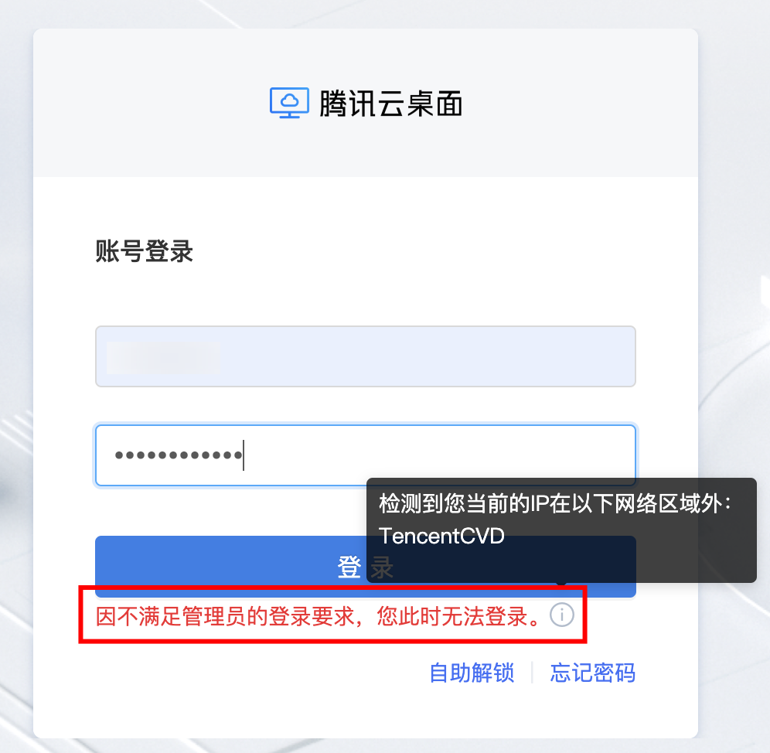Focus the password input field
Image resolution: width=770 pixels, height=753 pixels.
point(366,455)
